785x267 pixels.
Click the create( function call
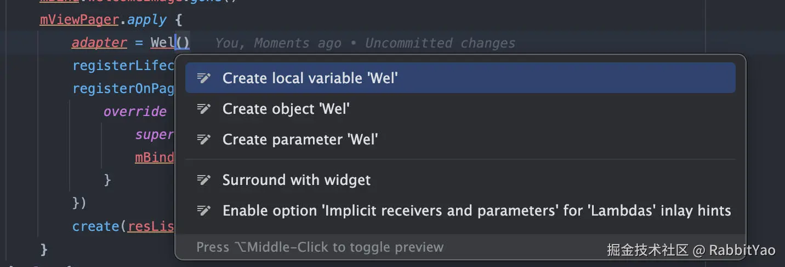(96, 226)
